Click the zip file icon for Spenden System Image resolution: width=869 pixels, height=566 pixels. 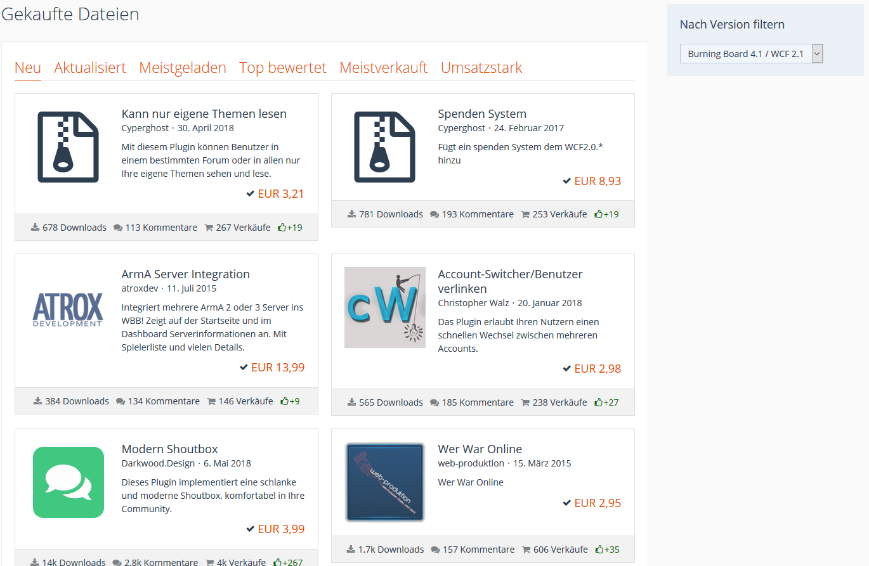click(x=384, y=147)
